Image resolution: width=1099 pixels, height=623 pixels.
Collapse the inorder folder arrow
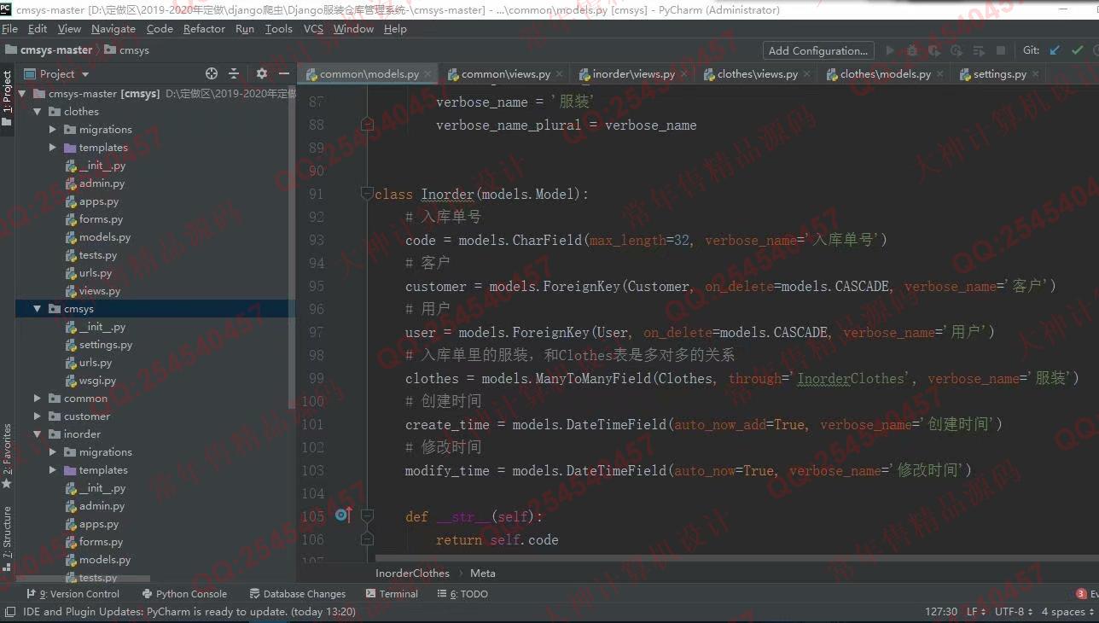click(x=38, y=434)
